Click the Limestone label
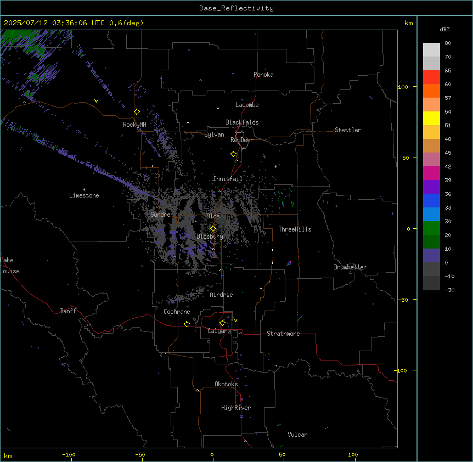Screen dimensions: 473x462 pos(84,195)
